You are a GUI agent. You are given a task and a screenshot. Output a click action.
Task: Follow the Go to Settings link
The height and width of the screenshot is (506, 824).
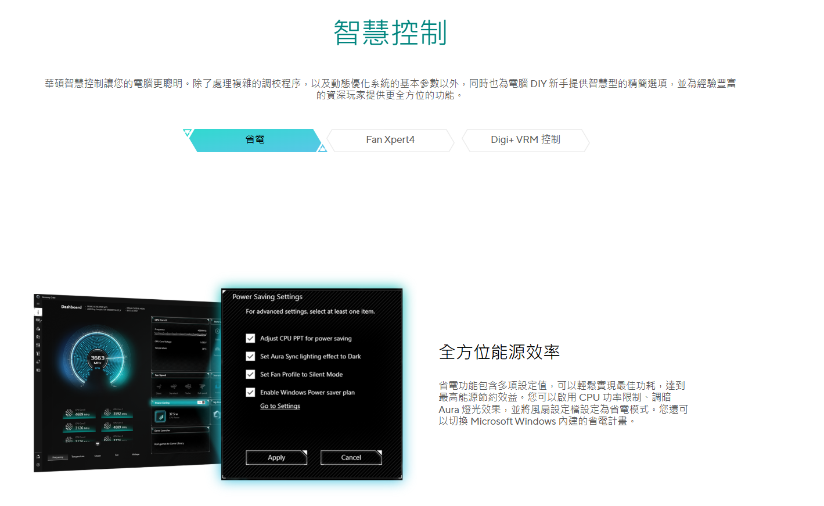280,406
